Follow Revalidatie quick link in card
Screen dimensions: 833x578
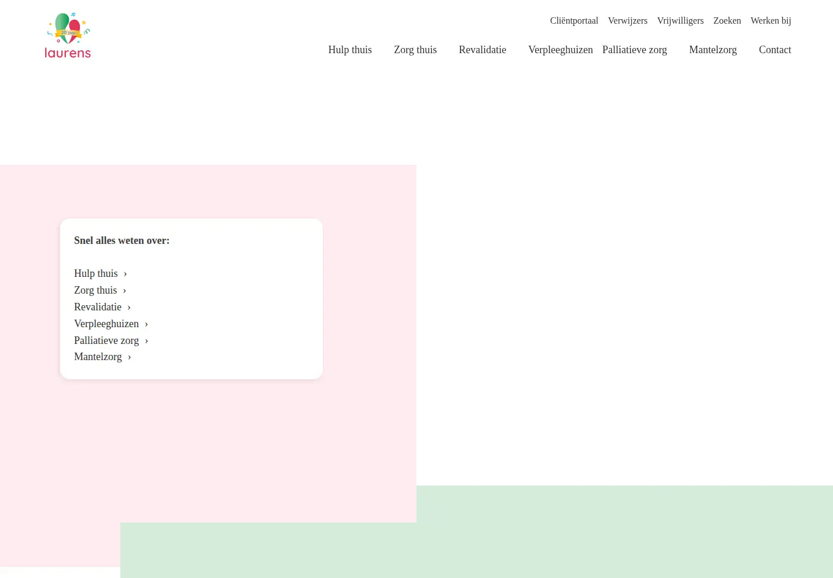[102, 307]
